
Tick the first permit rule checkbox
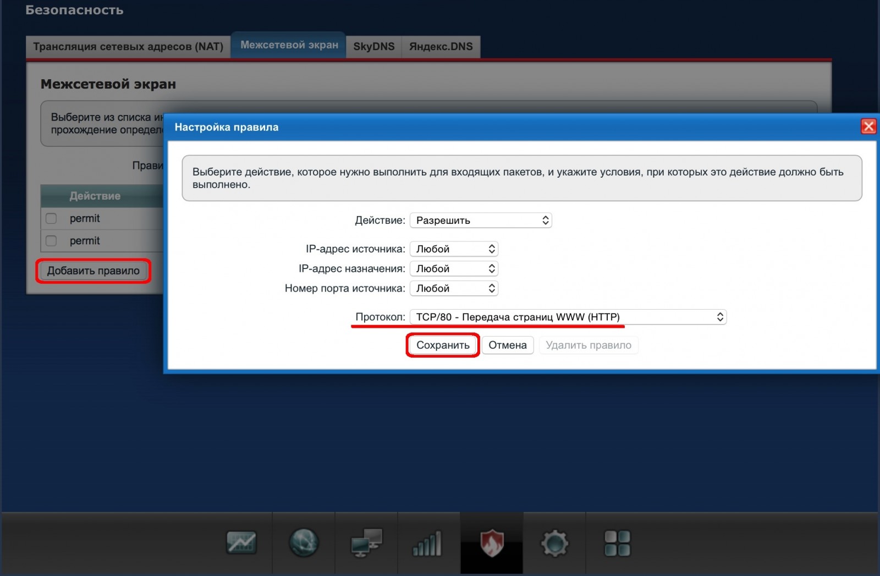pyautogui.click(x=51, y=218)
